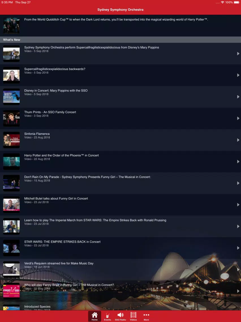This screenshot has width=241, height=322.
Task: Open Harry Potter Order of the Phoenix video
Action: [61, 155]
